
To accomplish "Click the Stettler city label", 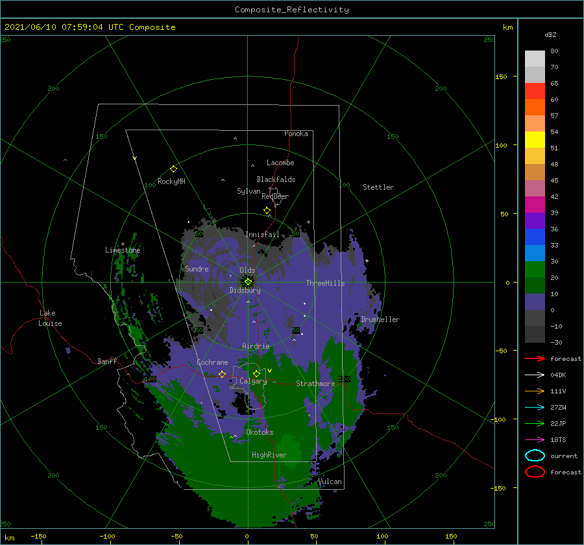I will click(x=378, y=187).
